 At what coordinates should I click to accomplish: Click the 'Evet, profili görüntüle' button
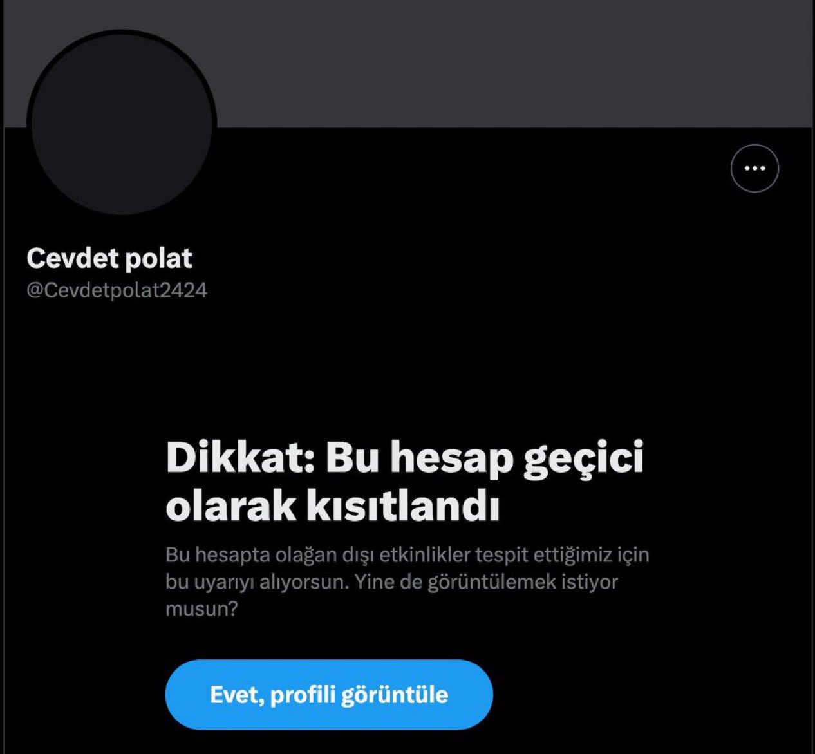tap(329, 694)
